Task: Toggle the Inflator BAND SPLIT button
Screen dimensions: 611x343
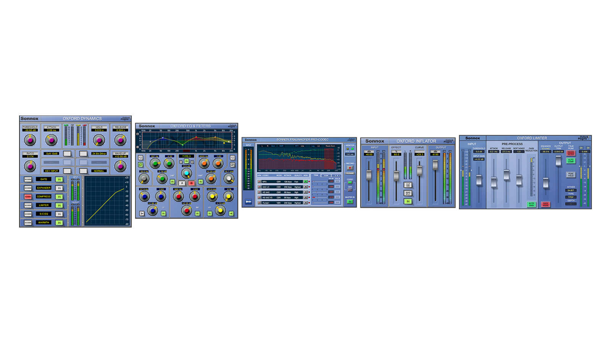Action: (408, 193)
